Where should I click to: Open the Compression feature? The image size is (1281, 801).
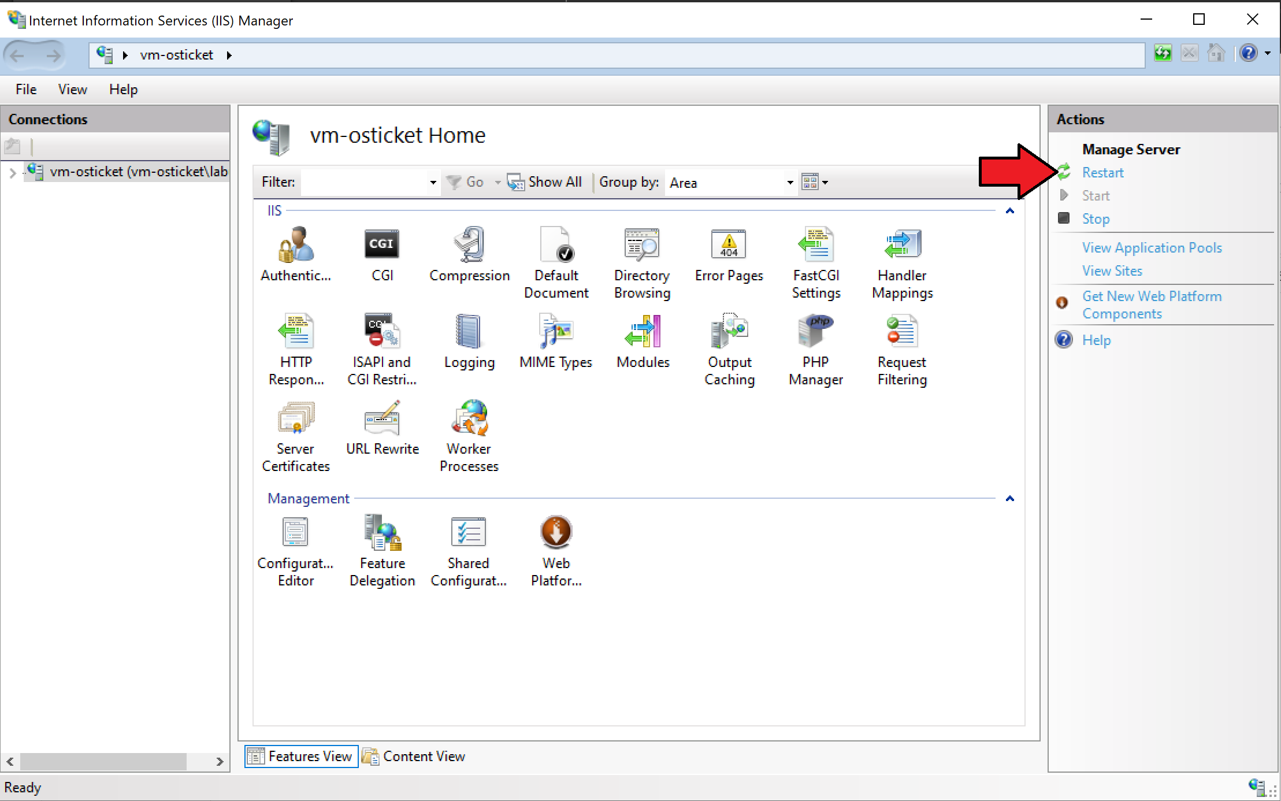(469, 254)
